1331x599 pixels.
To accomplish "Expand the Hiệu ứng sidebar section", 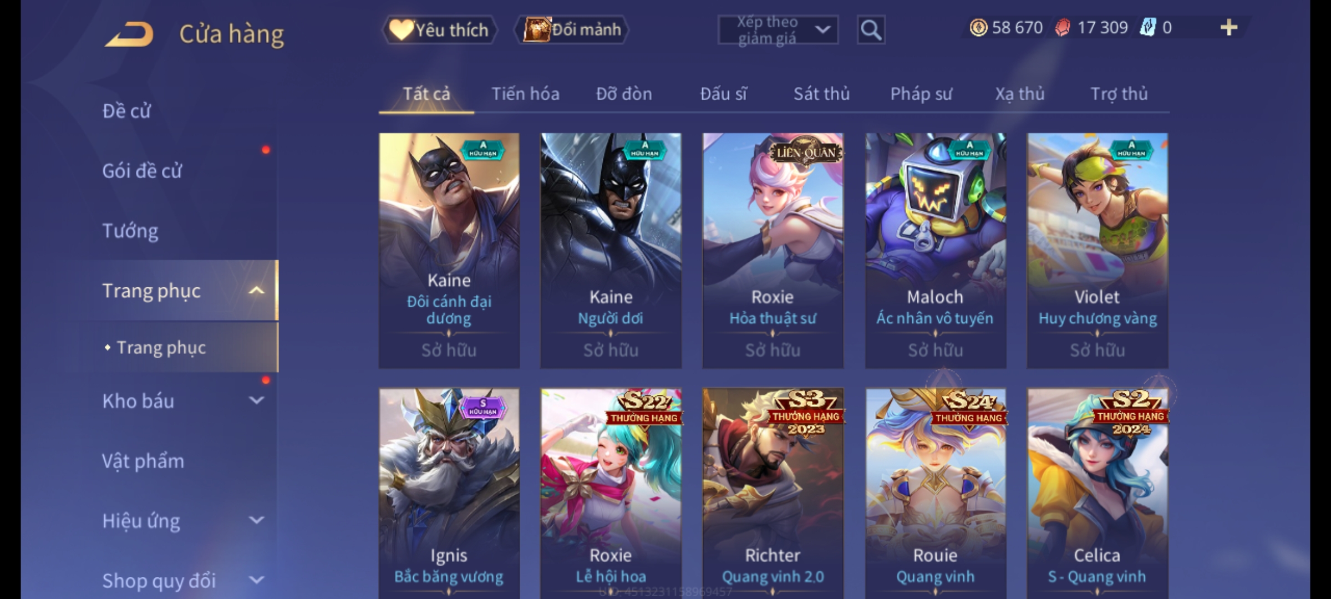I will tap(256, 520).
